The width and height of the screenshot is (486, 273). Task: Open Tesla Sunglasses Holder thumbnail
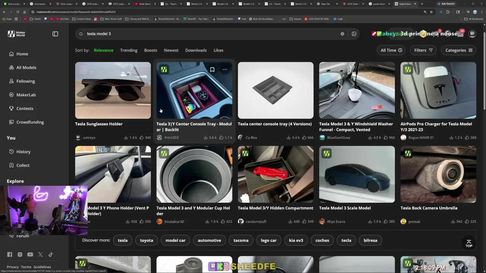pyautogui.click(x=113, y=90)
